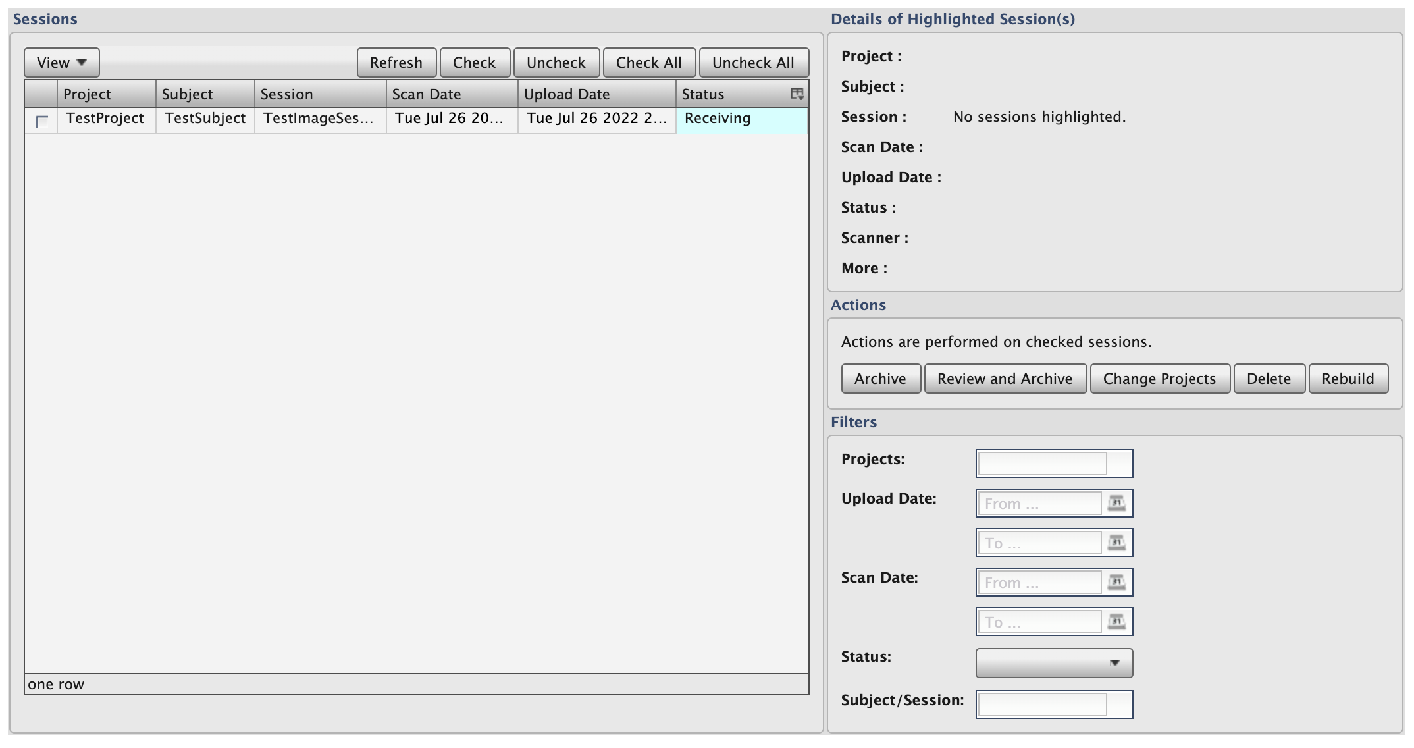Click Review and Archive button
The width and height of the screenshot is (1414, 748).
click(x=1005, y=379)
